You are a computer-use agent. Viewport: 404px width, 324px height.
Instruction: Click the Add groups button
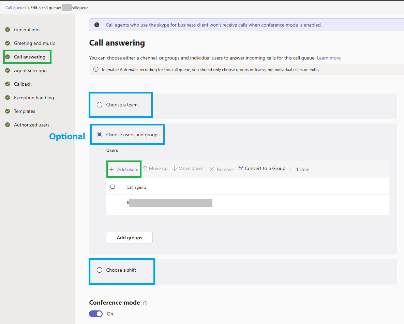tap(129, 238)
